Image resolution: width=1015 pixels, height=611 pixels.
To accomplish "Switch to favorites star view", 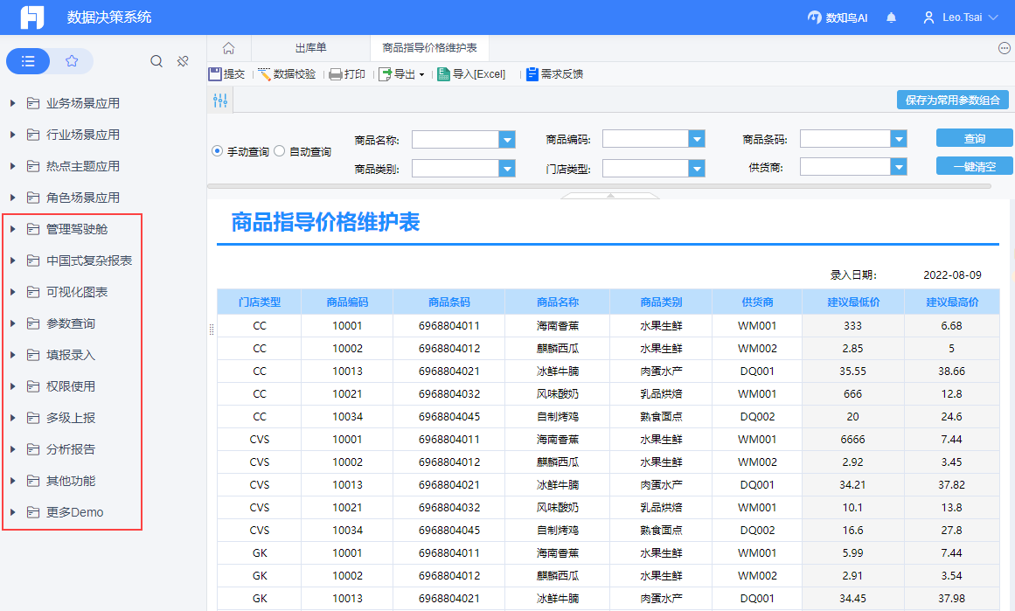I will 72,61.
